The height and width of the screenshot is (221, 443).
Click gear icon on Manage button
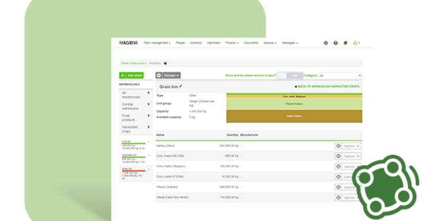pyautogui.click(x=159, y=75)
